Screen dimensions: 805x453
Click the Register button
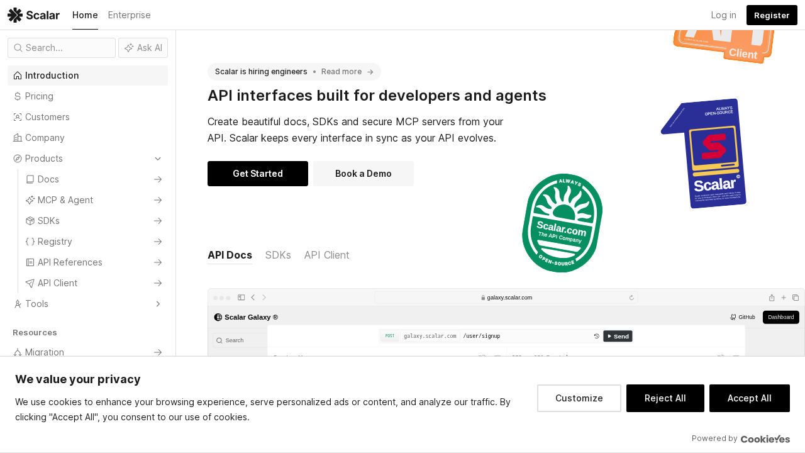(x=772, y=15)
